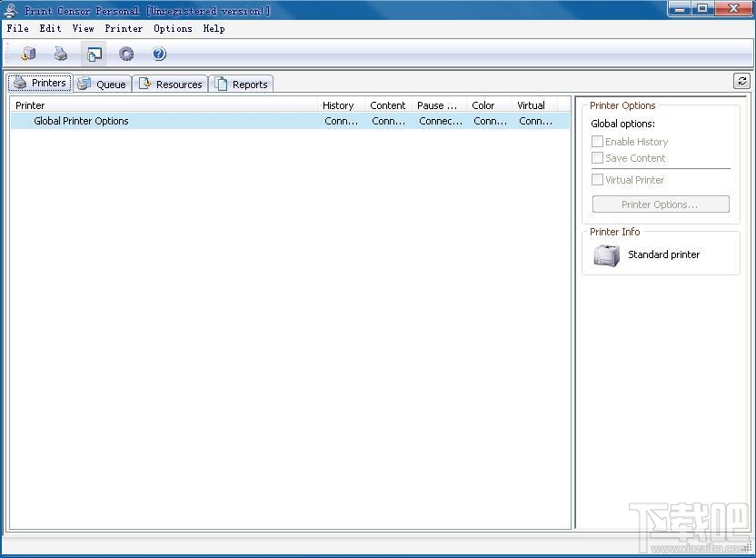Maximize the Print Censor window

coord(703,9)
